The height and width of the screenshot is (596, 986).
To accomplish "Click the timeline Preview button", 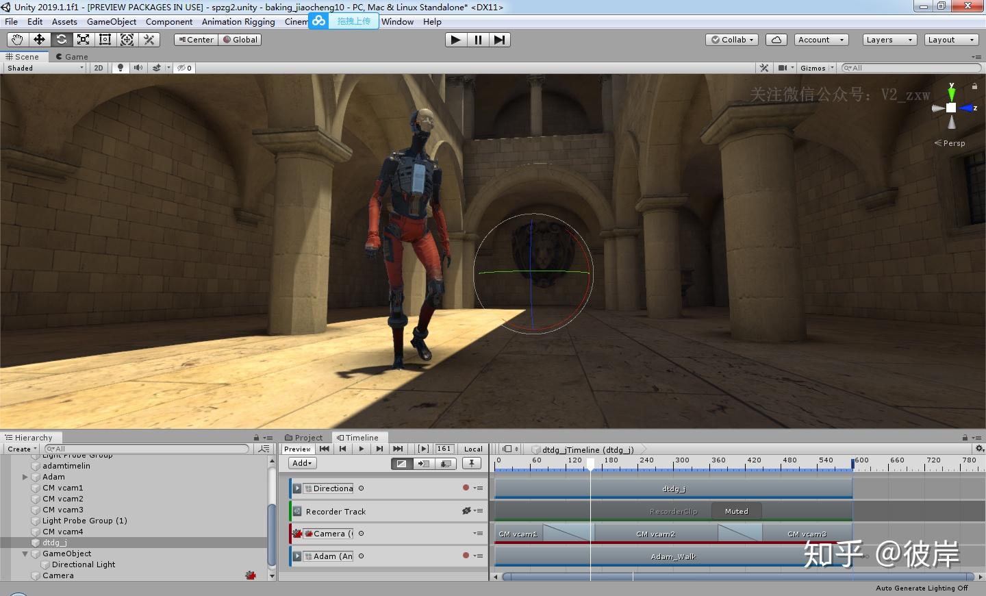I will click(x=297, y=449).
